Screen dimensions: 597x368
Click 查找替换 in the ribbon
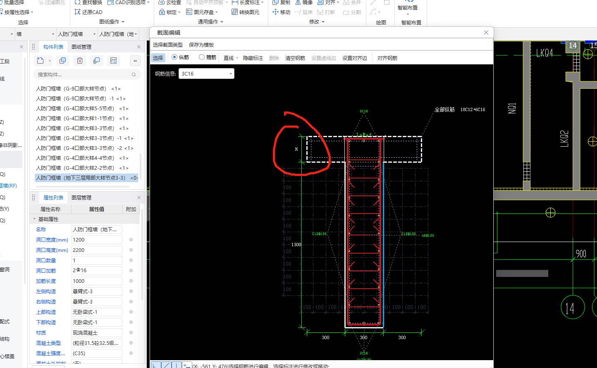coord(88,2)
